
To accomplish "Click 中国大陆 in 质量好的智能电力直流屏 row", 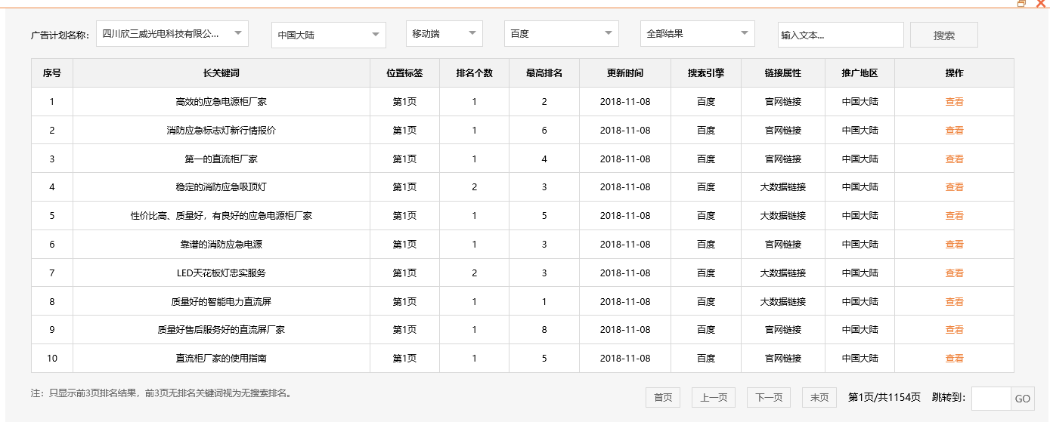I will click(x=860, y=302).
